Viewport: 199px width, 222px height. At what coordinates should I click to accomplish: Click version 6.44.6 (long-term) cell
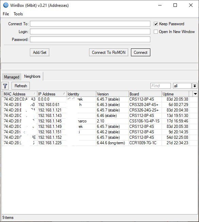(111, 143)
